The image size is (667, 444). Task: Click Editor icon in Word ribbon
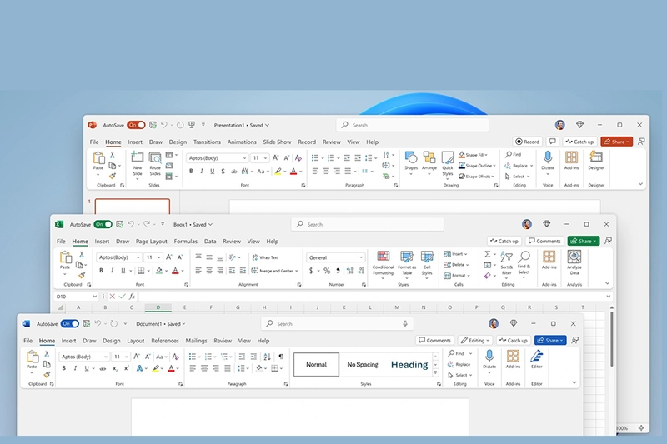coord(537,357)
